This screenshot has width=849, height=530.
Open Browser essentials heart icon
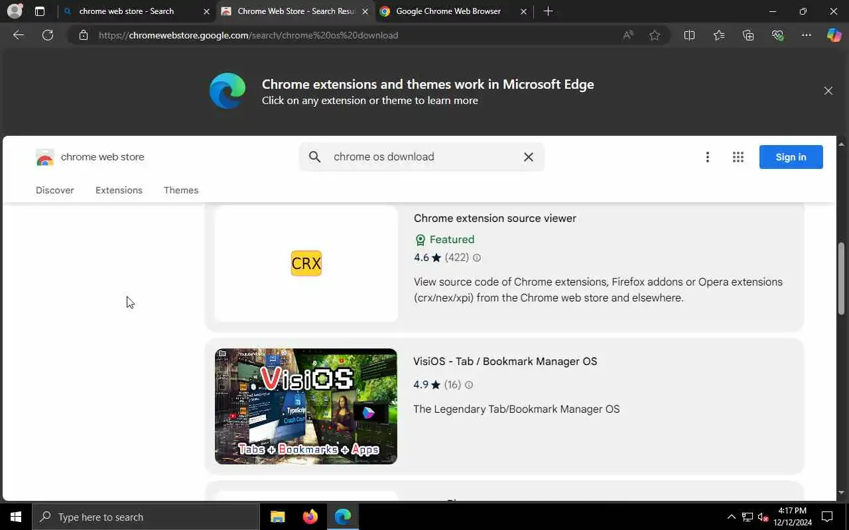777,35
